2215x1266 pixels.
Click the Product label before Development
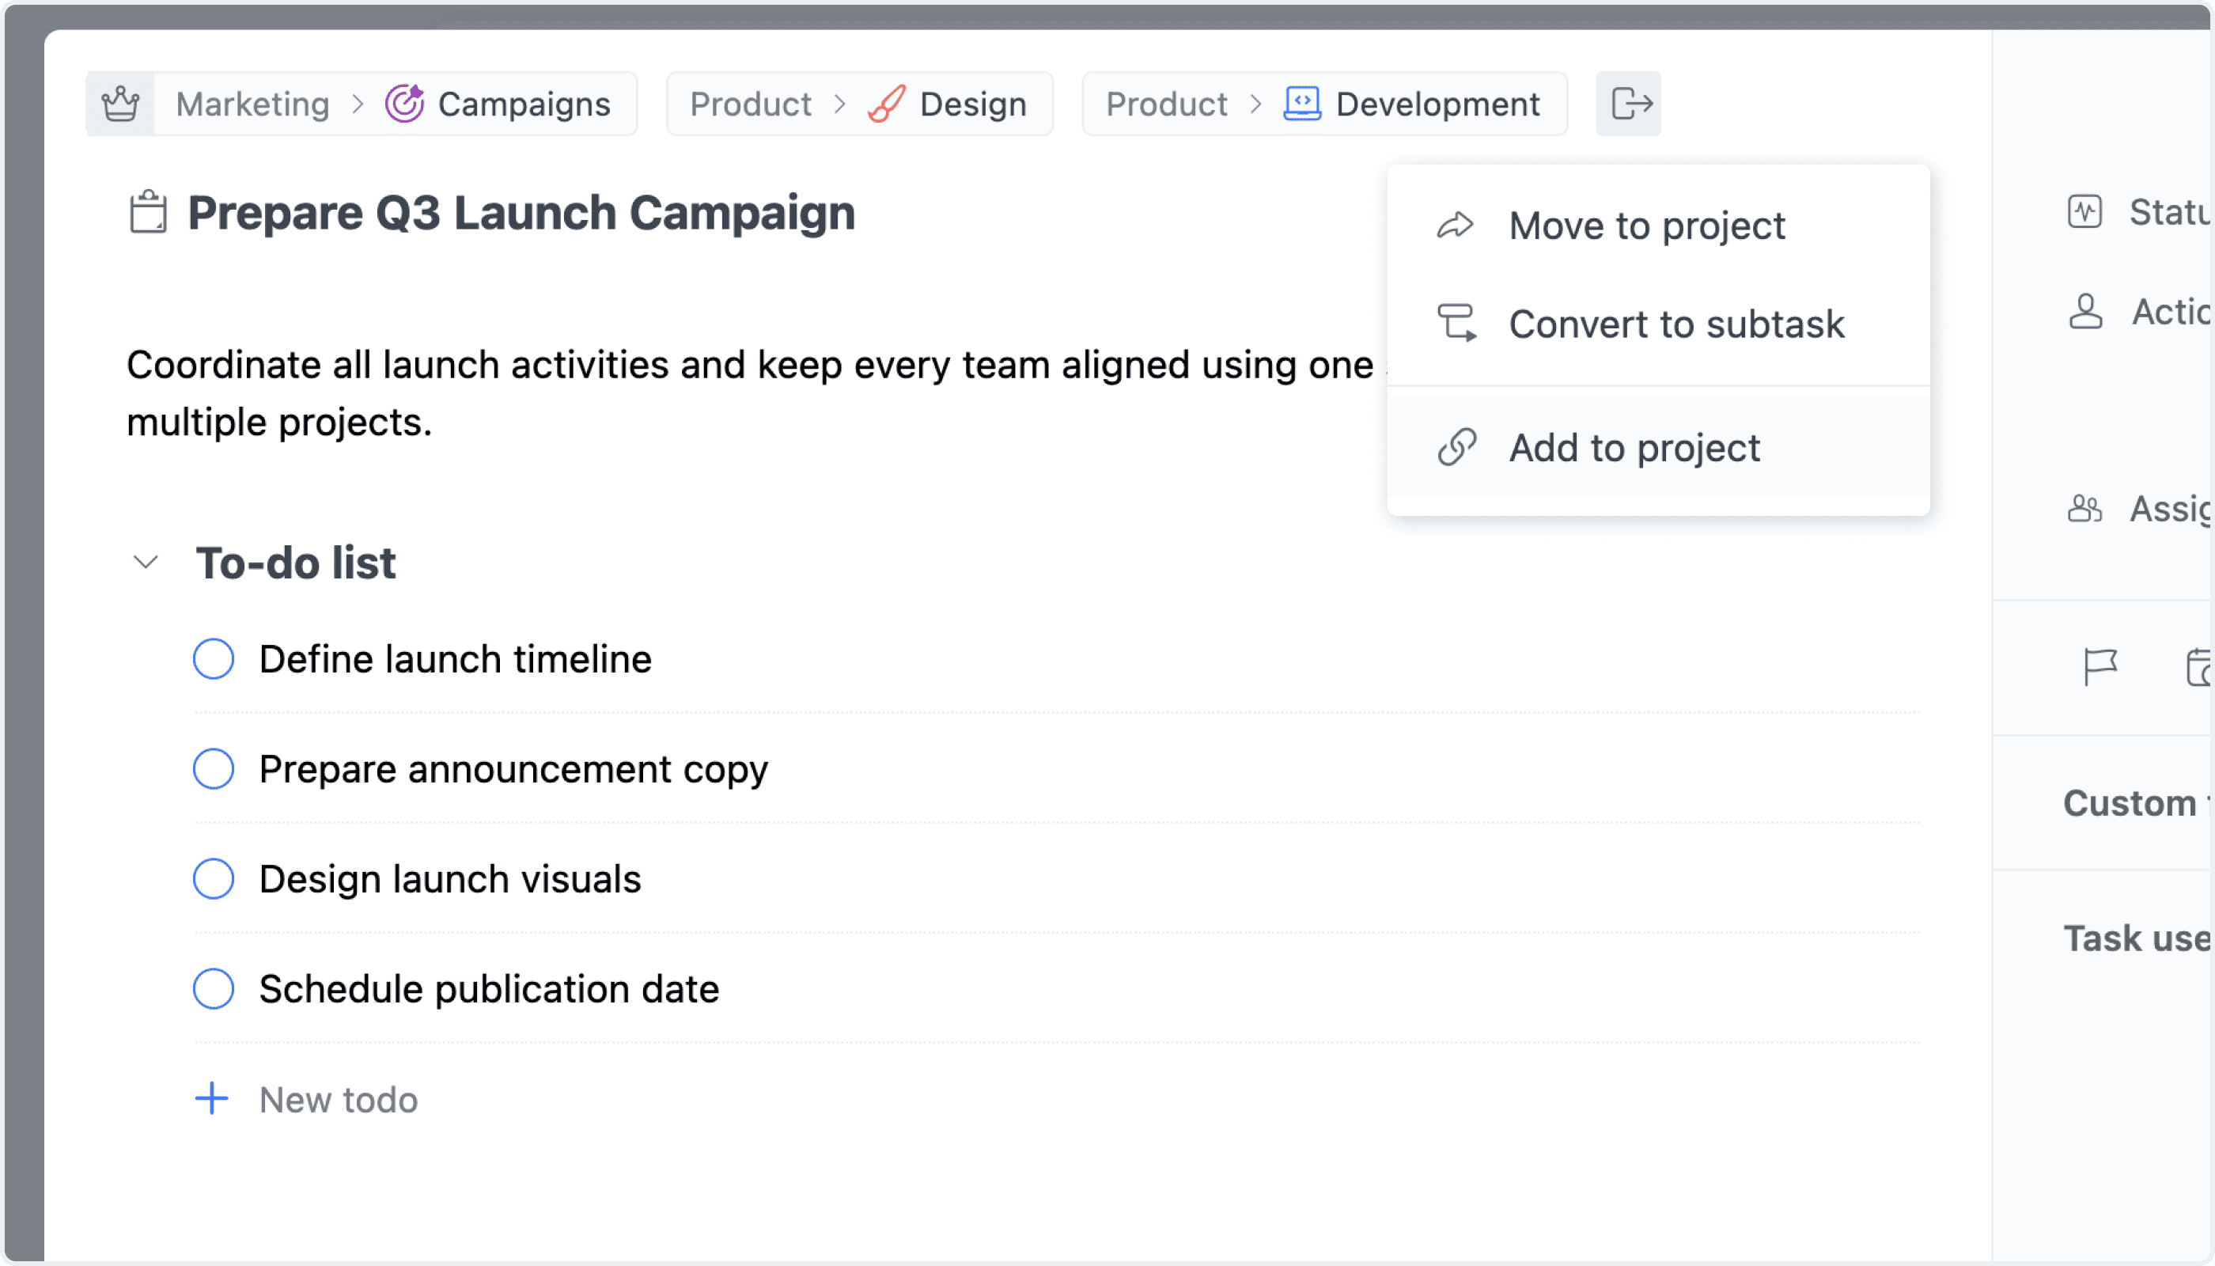coord(1167,104)
